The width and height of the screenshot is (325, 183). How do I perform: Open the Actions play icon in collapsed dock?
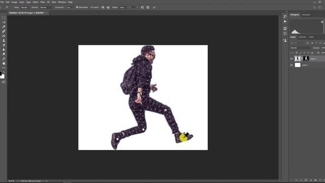285,21
